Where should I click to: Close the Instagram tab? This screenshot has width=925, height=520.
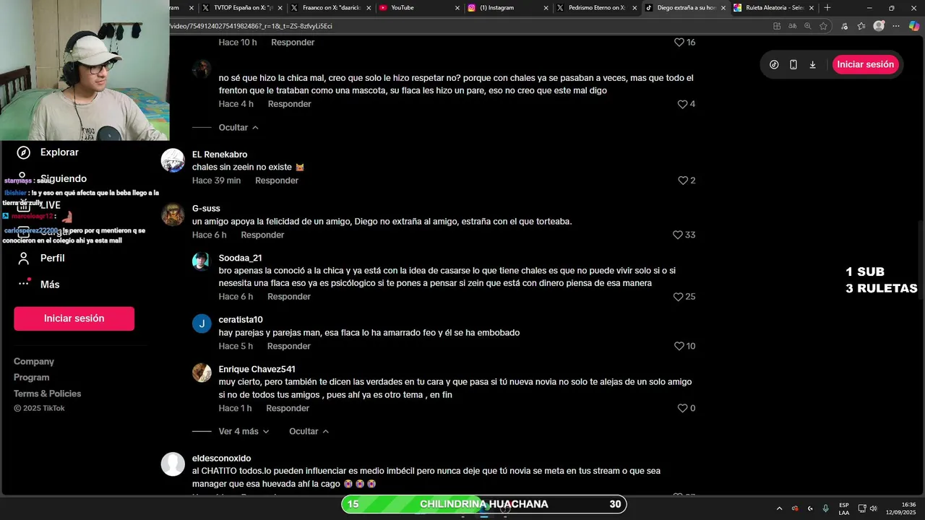[x=546, y=8]
